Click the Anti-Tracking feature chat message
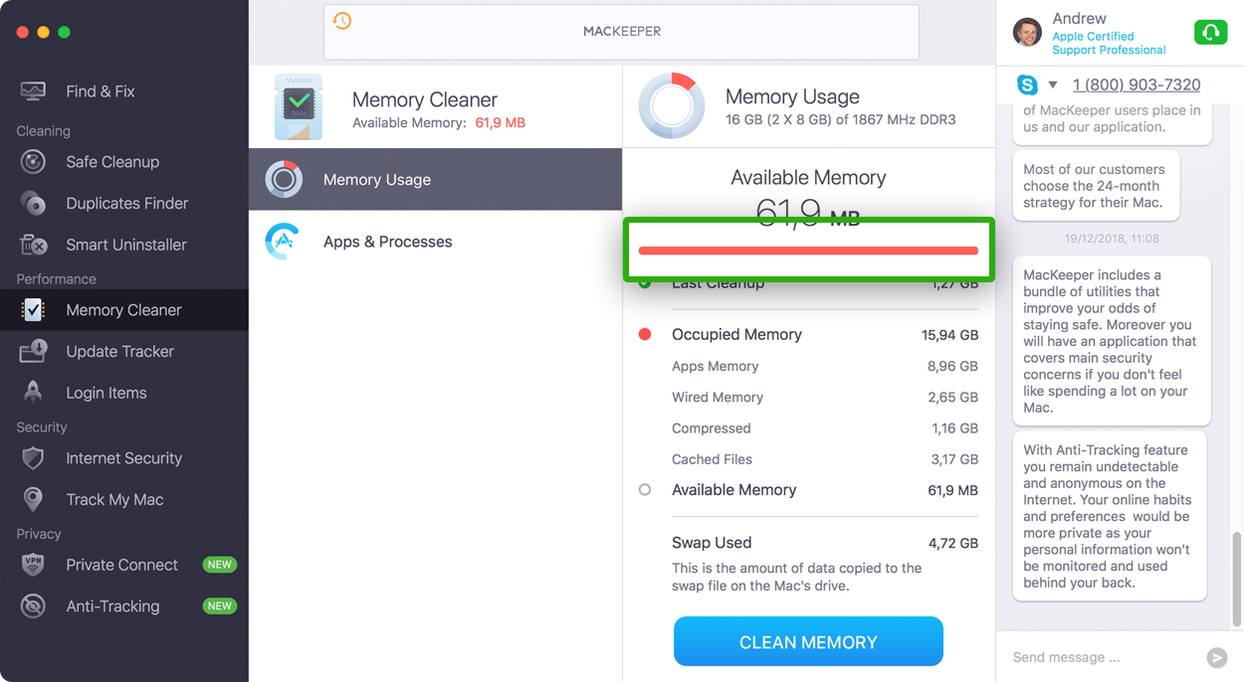Image resolution: width=1244 pixels, height=682 pixels. click(x=1110, y=516)
